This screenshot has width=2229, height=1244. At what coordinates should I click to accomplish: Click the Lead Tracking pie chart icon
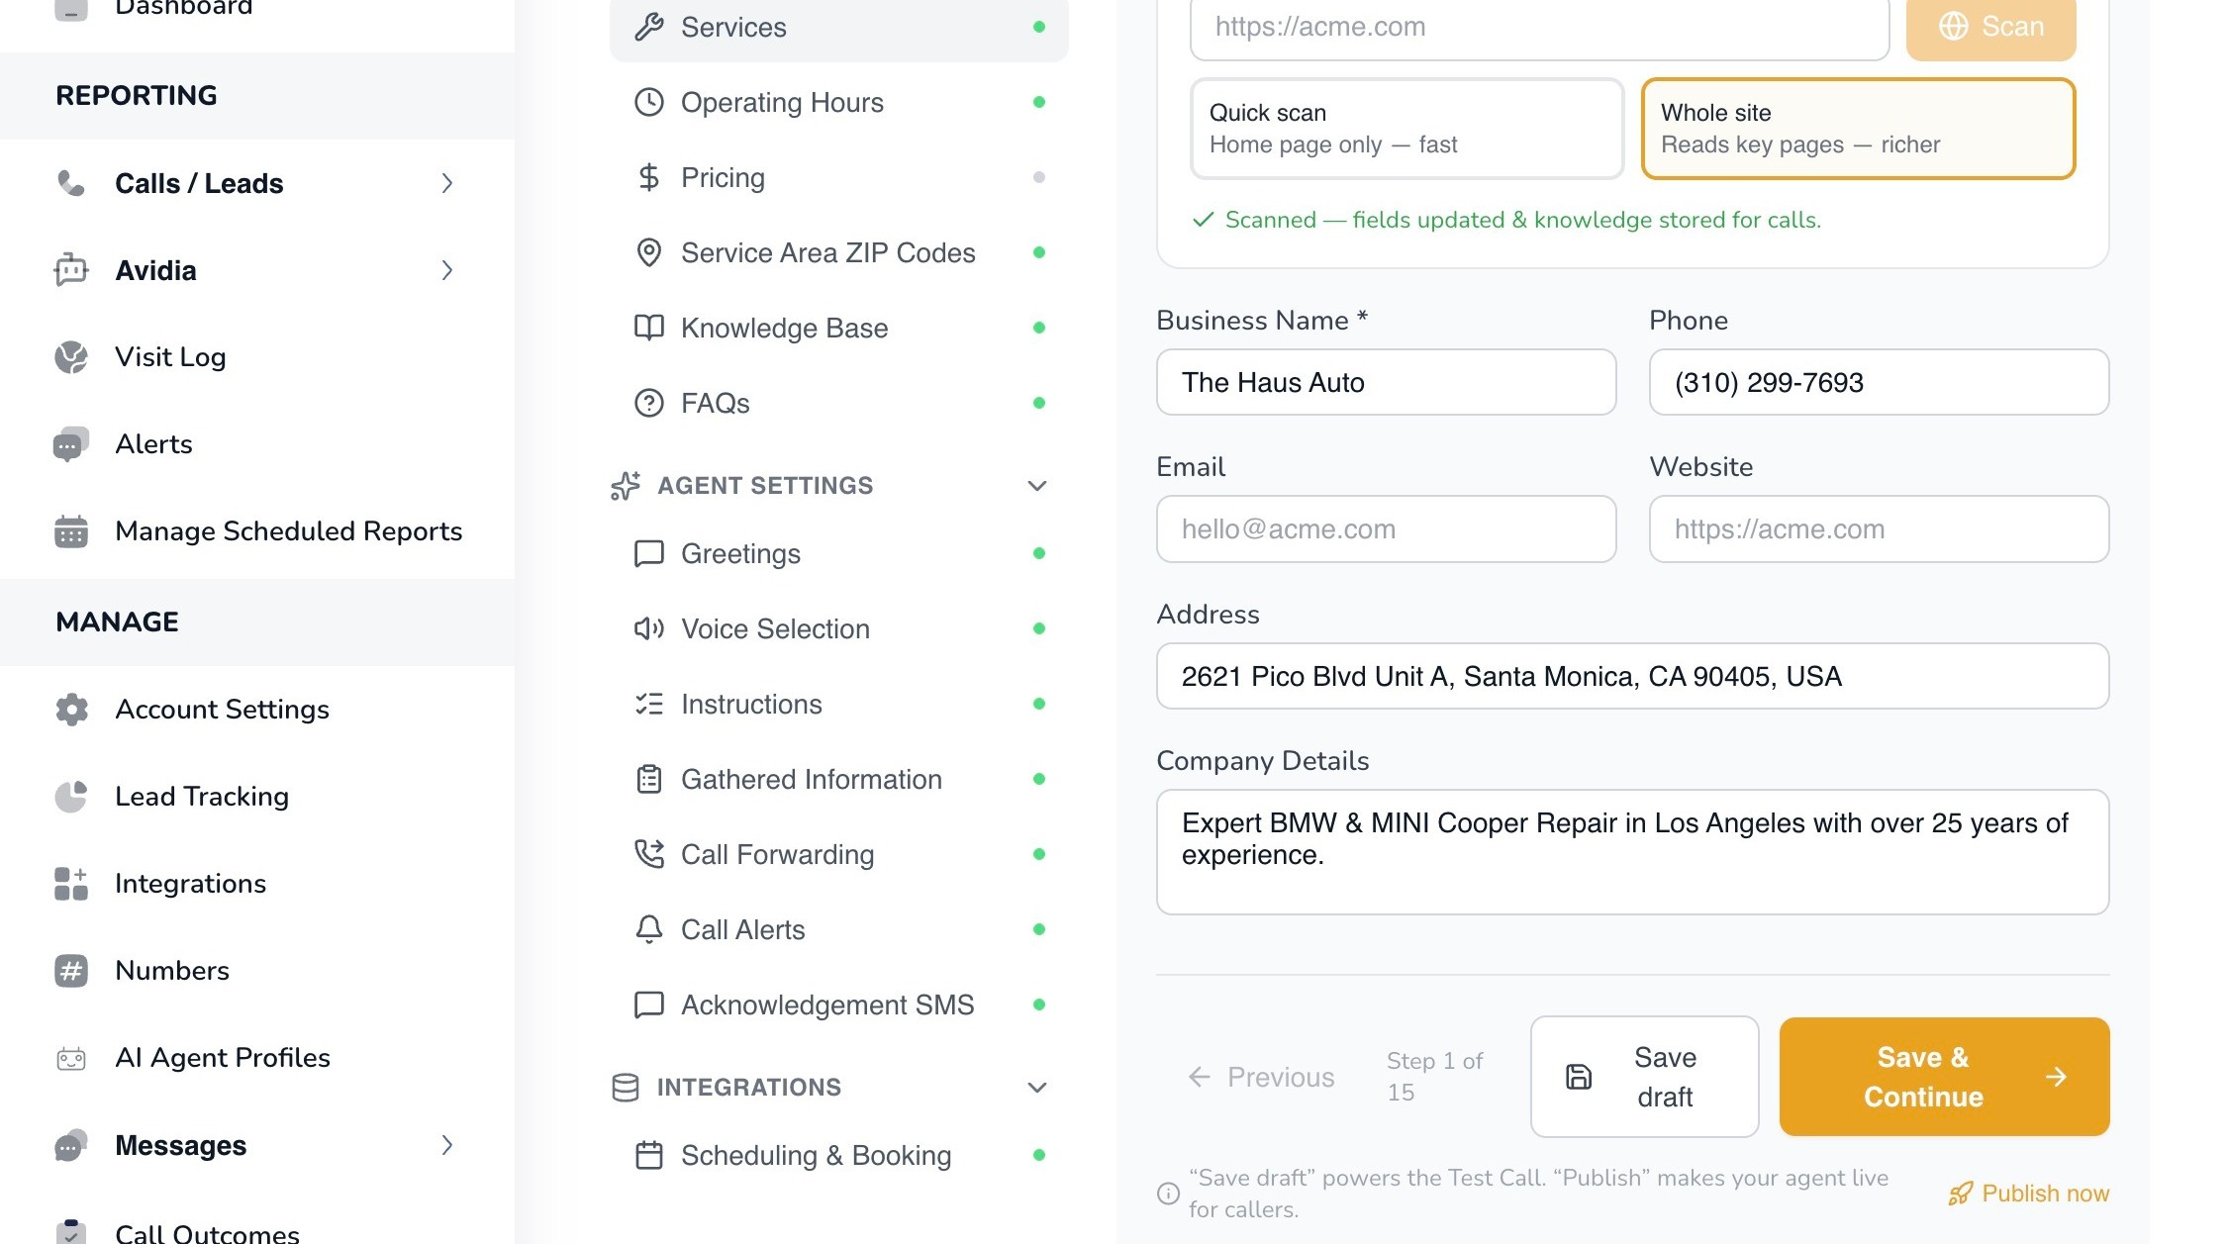(x=70, y=797)
